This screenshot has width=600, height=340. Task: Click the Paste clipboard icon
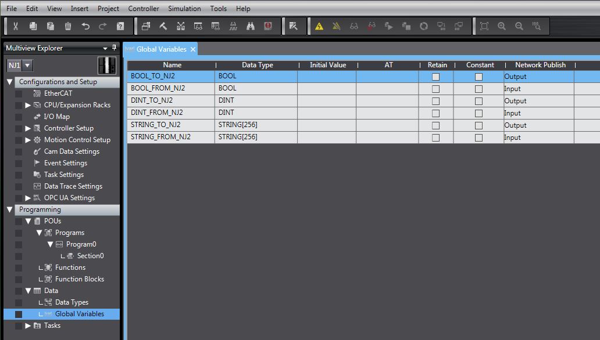[51, 26]
